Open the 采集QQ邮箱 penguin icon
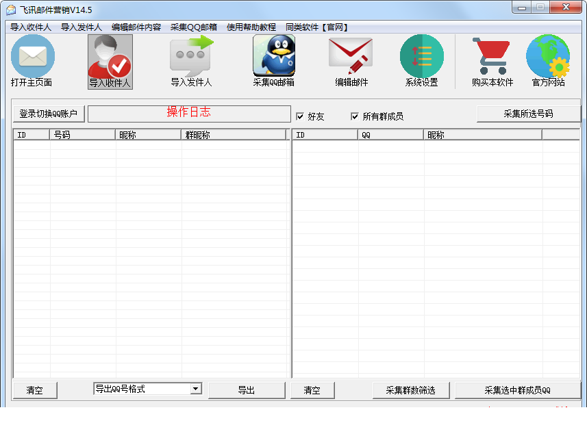 [x=274, y=55]
